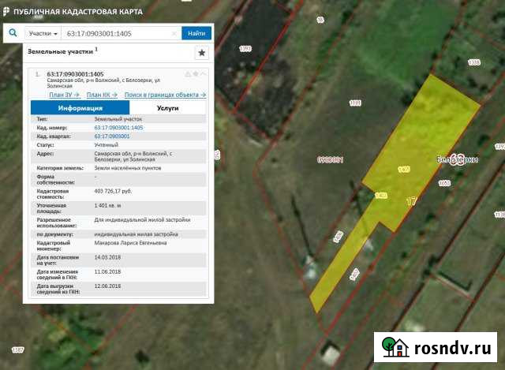Switch to the Услуги tab
Image resolution: width=505 pixels, height=370 pixels.
pos(167,108)
